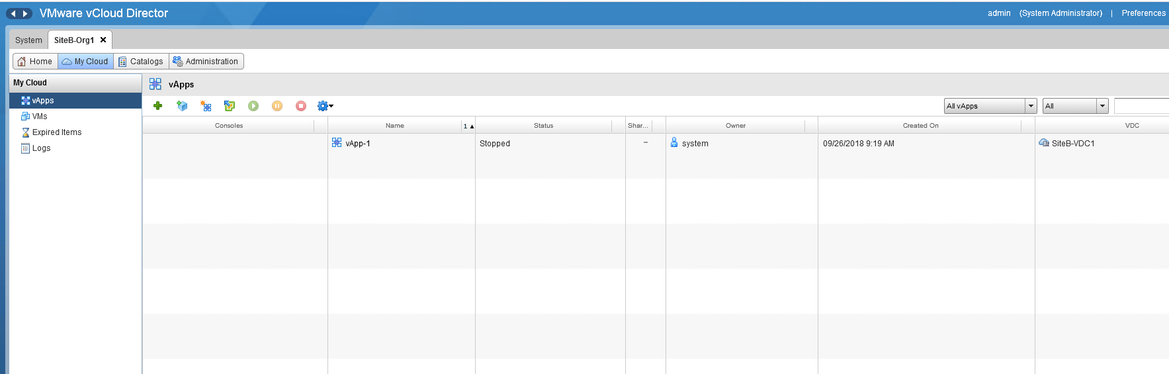Click the (System Administrator) label
This screenshot has height=374, width=1169.
[x=1061, y=13]
